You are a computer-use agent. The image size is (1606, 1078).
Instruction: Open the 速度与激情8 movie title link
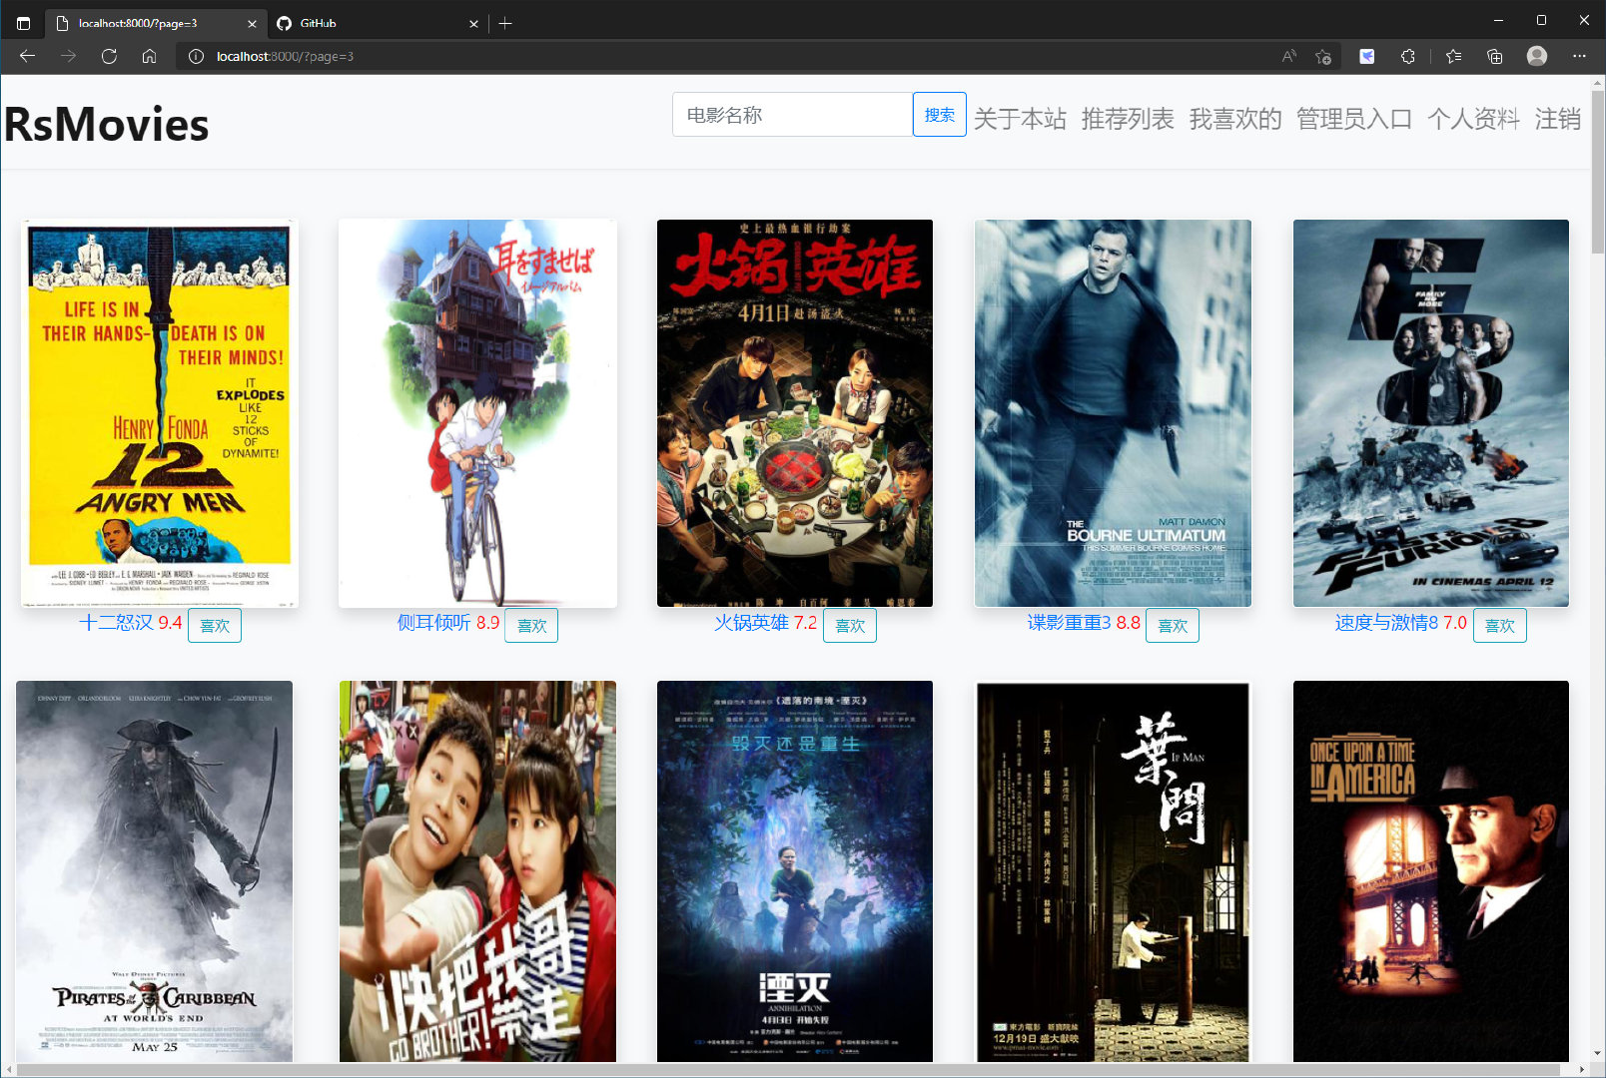[1386, 623]
